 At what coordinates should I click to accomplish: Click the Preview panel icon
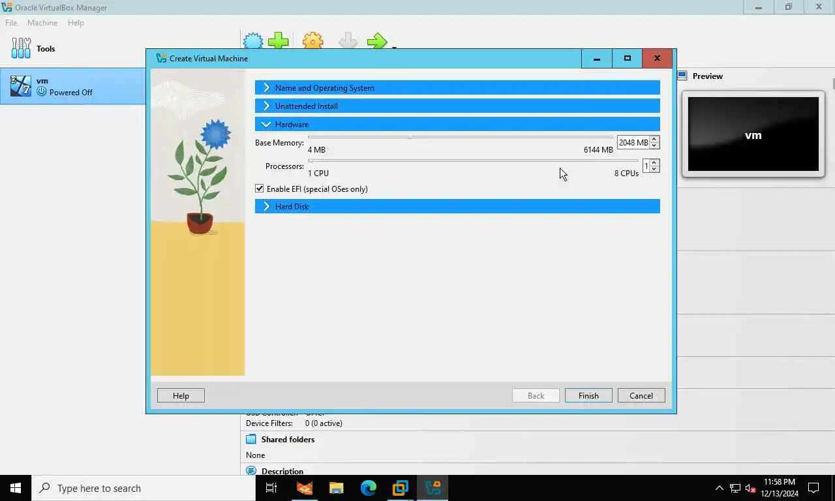(682, 76)
